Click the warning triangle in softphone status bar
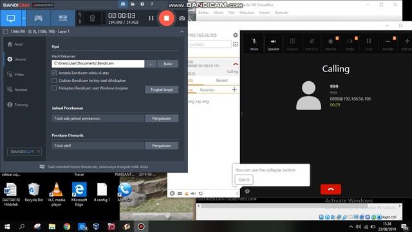Screen dimensions: 412x232 tap(186, 193)
